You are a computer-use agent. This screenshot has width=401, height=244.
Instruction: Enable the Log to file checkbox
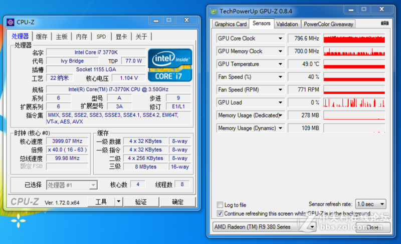(220, 204)
